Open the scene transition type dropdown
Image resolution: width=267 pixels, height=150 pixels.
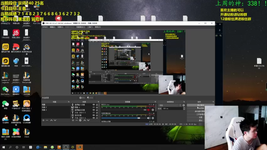[x=170, y=105]
